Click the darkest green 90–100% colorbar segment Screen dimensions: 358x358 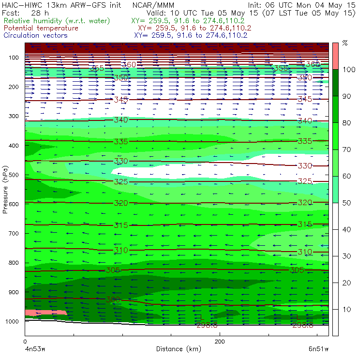pos(335,83)
